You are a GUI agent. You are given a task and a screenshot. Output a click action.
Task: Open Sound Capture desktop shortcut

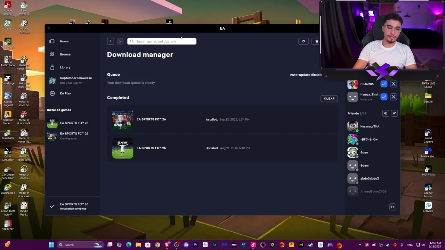pyautogui.click(x=428, y=136)
